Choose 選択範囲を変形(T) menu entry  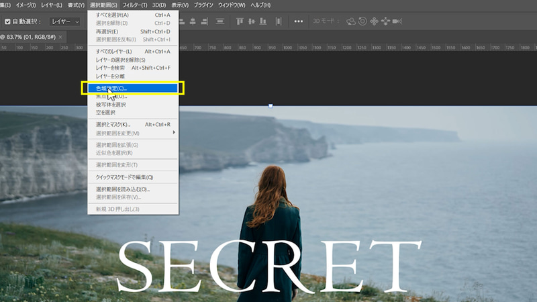133,165
